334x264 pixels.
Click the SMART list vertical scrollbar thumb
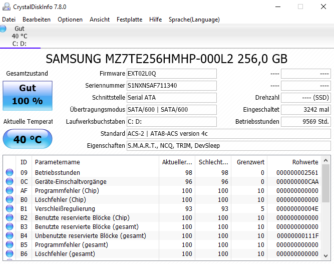click(325, 183)
